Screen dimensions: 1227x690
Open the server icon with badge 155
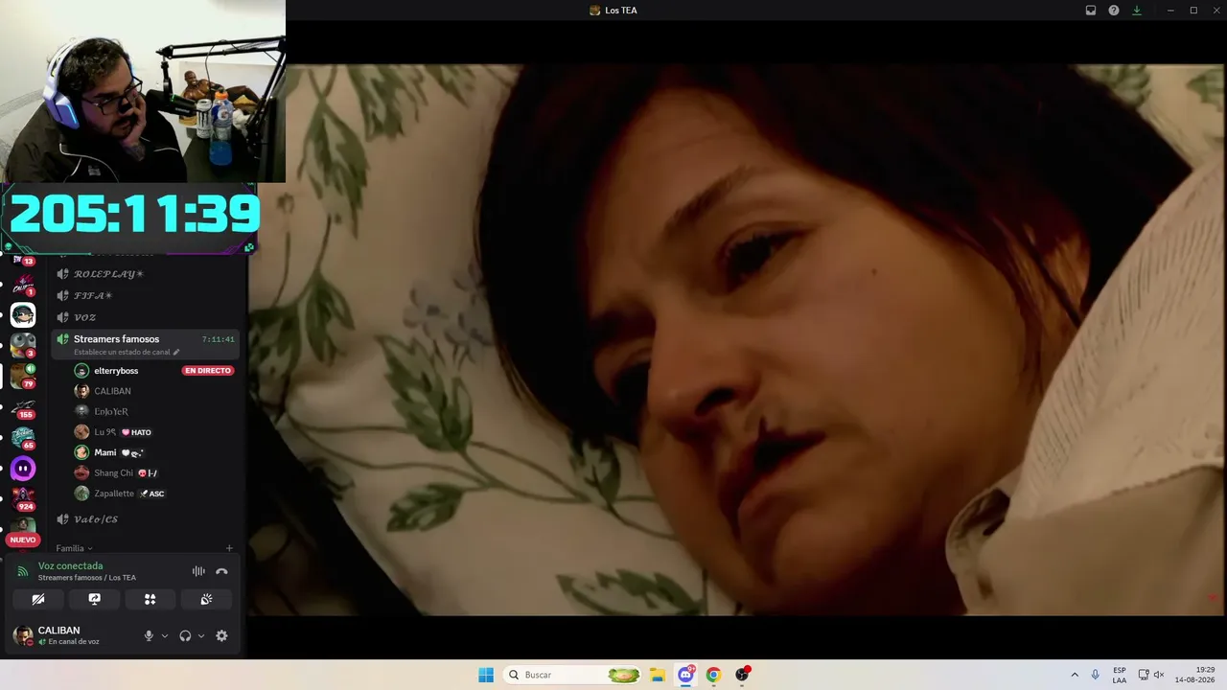tap(23, 407)
